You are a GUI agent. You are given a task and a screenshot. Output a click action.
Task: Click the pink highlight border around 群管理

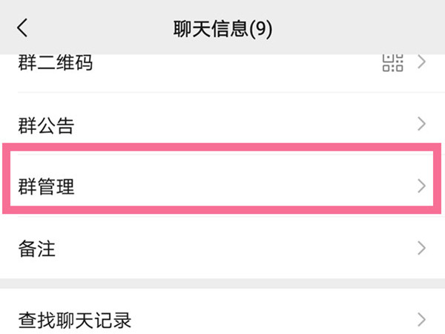pyautogui.click(x=222, y=147)
